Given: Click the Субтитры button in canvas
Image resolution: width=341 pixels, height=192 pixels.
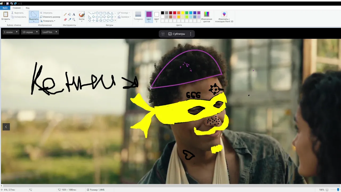Looking at the screenshot, I should click(x=177, y=34).
